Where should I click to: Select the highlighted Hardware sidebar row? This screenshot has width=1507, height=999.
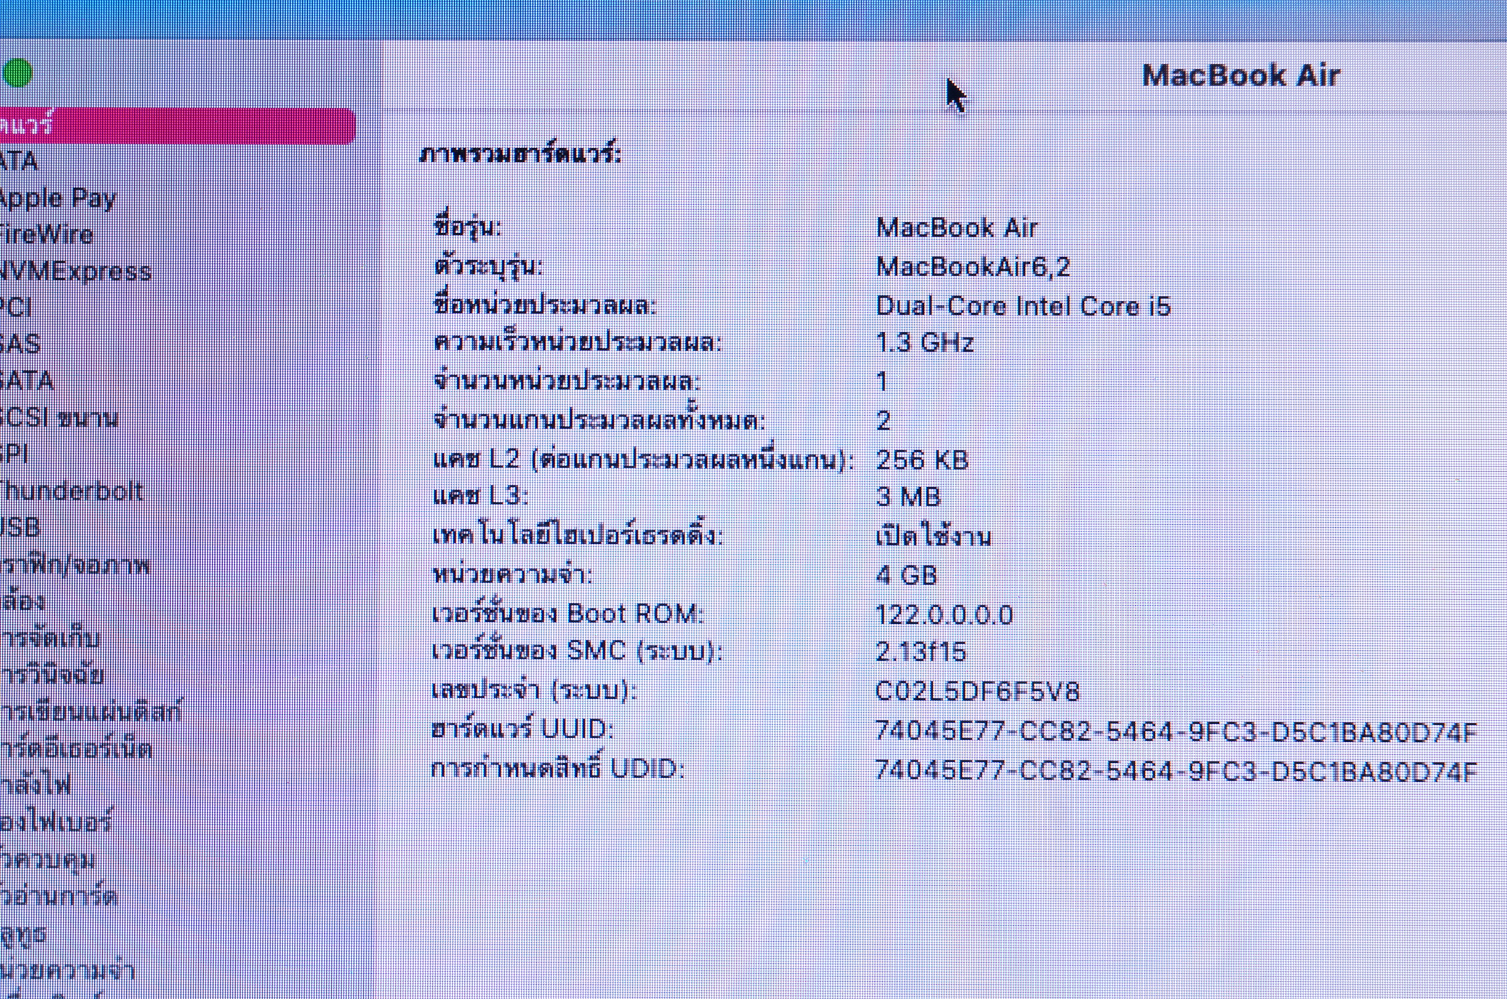177,126
